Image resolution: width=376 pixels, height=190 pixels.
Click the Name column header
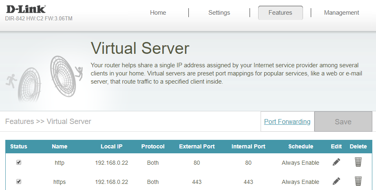tap(60, 146)
